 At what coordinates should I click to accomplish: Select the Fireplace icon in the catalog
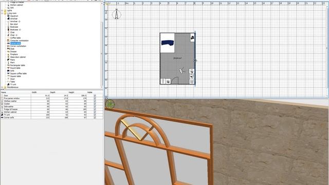pos(8,54)
